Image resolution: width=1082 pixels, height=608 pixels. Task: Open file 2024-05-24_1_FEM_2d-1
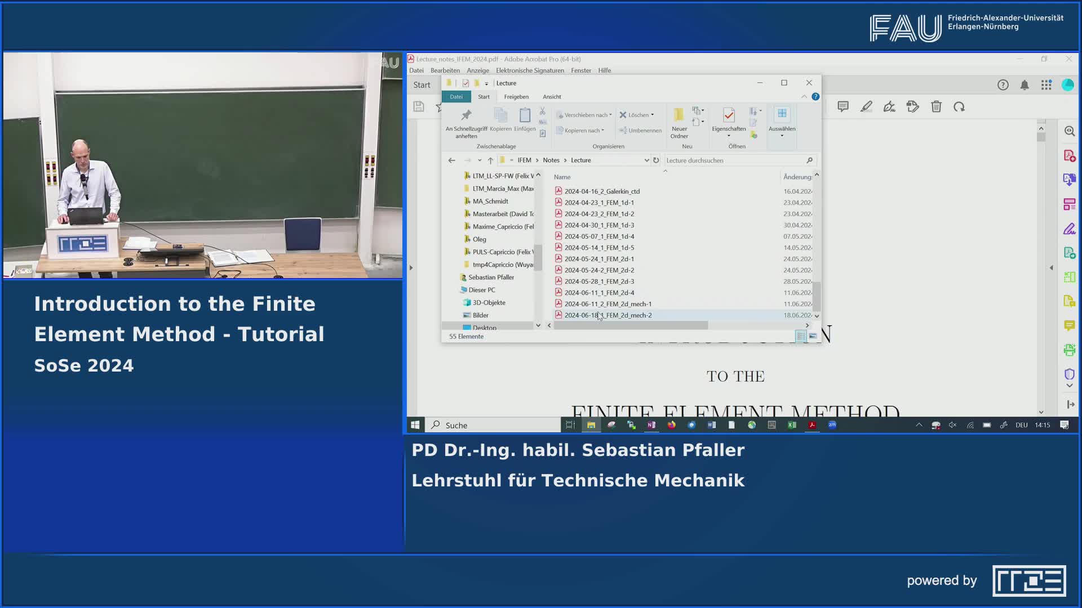598,259
